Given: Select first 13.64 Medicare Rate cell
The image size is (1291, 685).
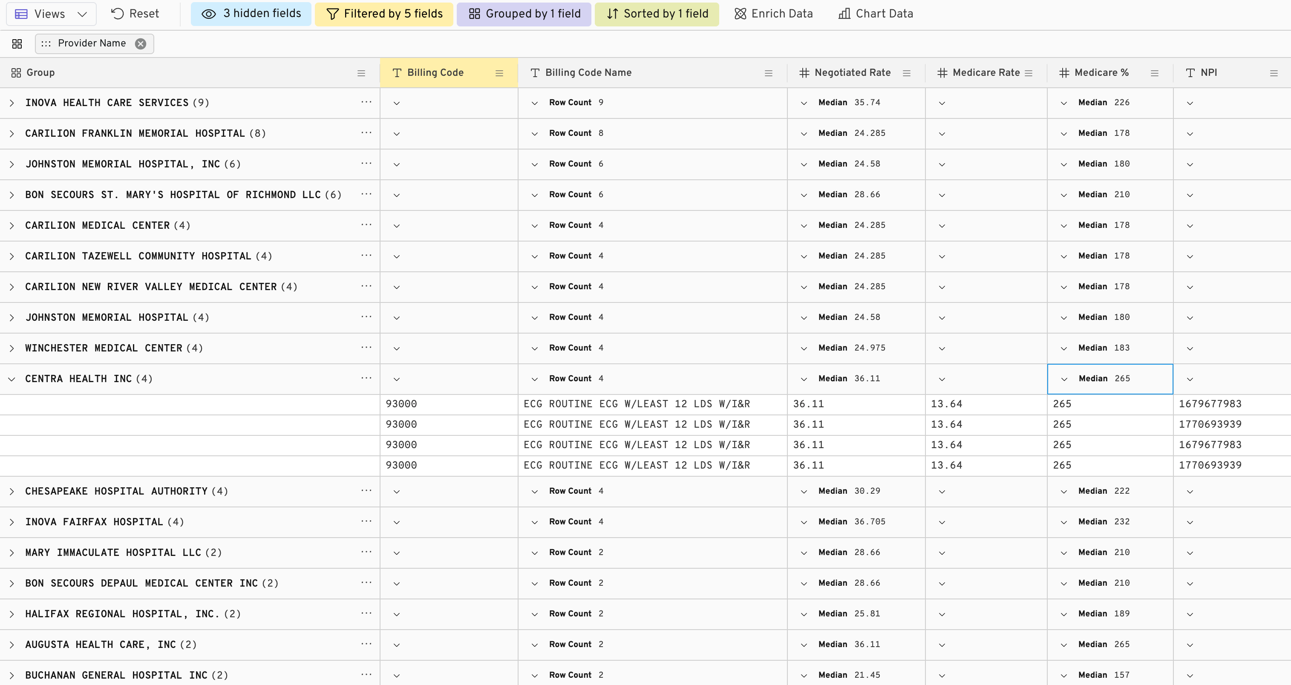Looking at the screenshot, I should pyautogui.click(x=986, y=404).
